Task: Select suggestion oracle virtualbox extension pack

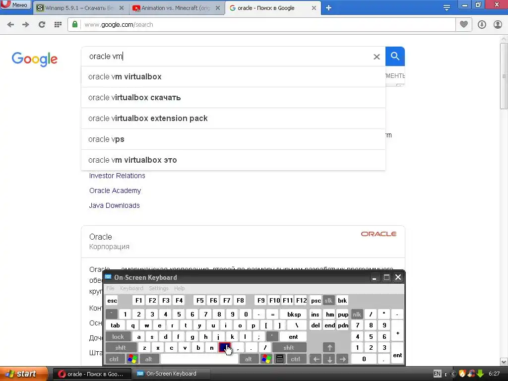Action: tap(233, 118)
